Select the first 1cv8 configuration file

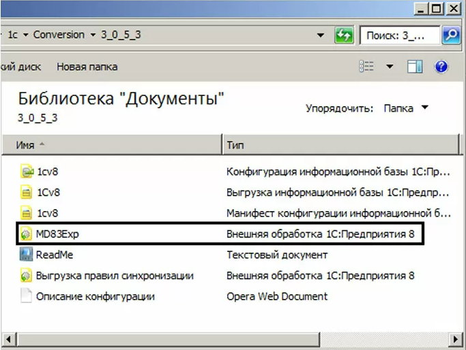tap(47, 172)
